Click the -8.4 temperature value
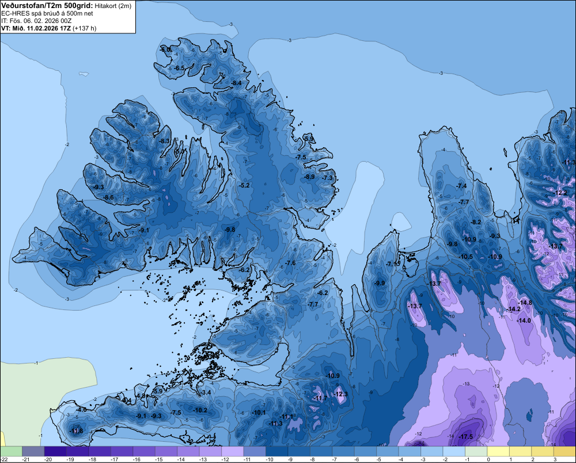 [237, 83]
